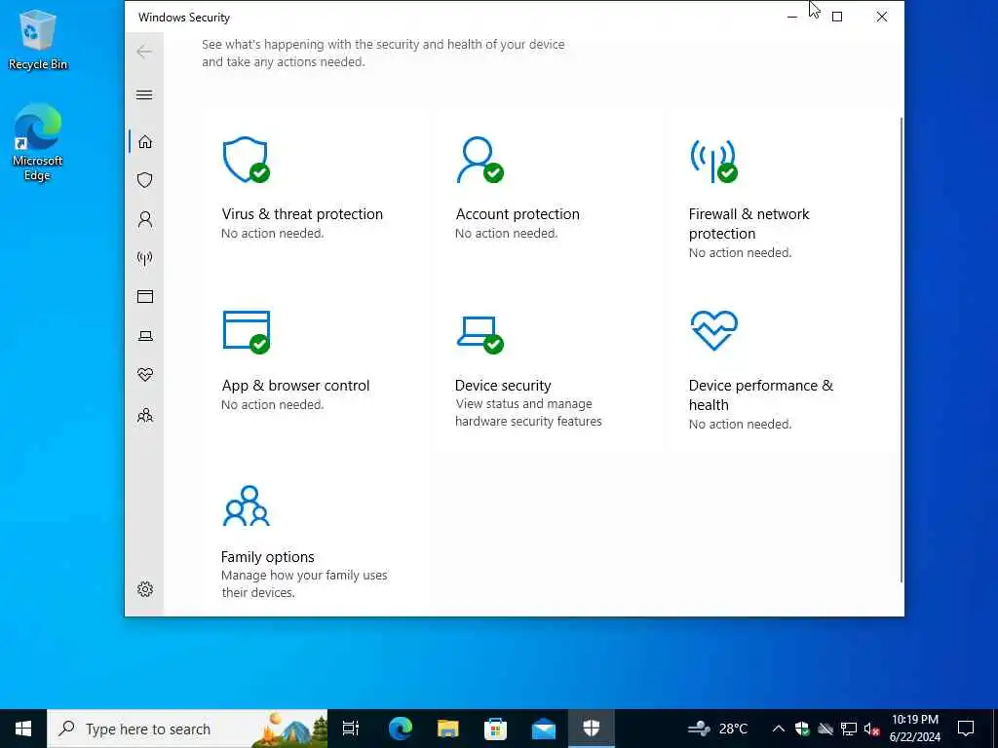
Task: Open Device security heading
Action: tap(503, 386)
